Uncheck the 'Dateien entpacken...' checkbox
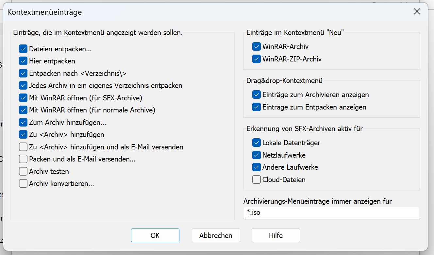The width and height of the screenshot is (434, 255). [x=23, y=49]
